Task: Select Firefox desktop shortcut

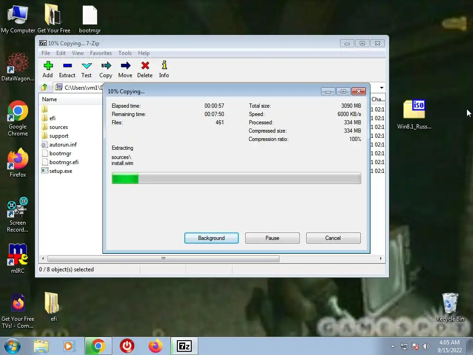Action: pos(18,163)
